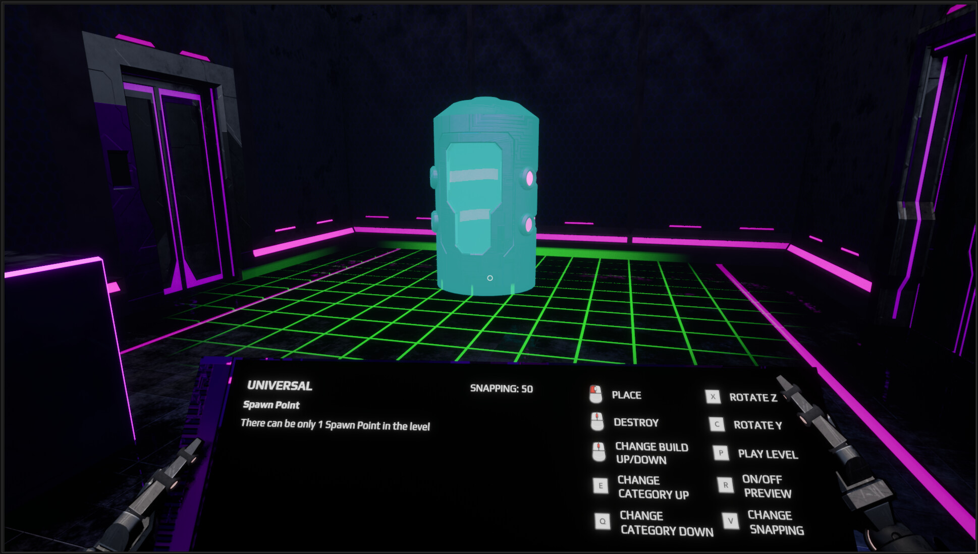Click the left mouse button Place icon
The height and width of the screenshot is (554, 978).
tap(597, 395)
